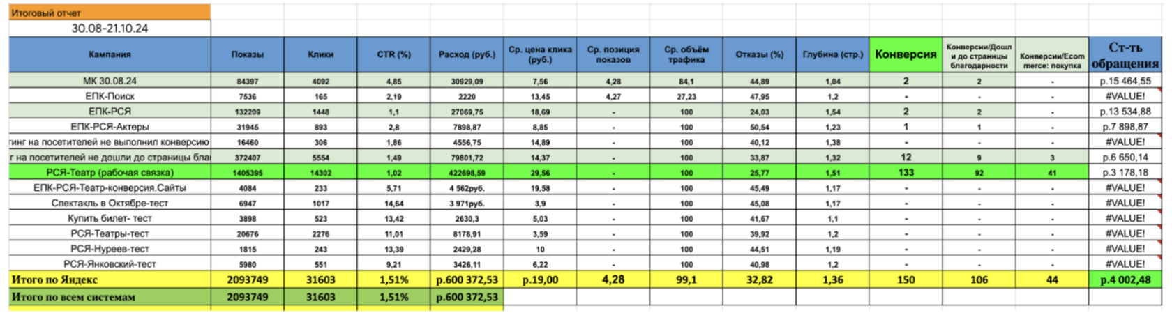Select total conversions value 150

tap(906, 279)
